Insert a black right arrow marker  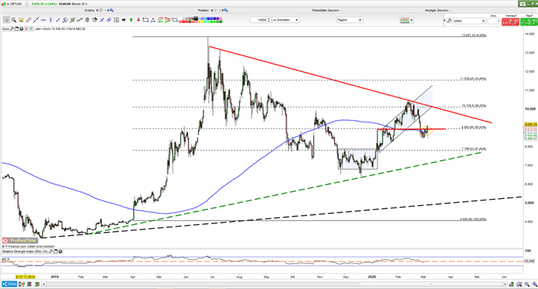(x=124, y=20)
